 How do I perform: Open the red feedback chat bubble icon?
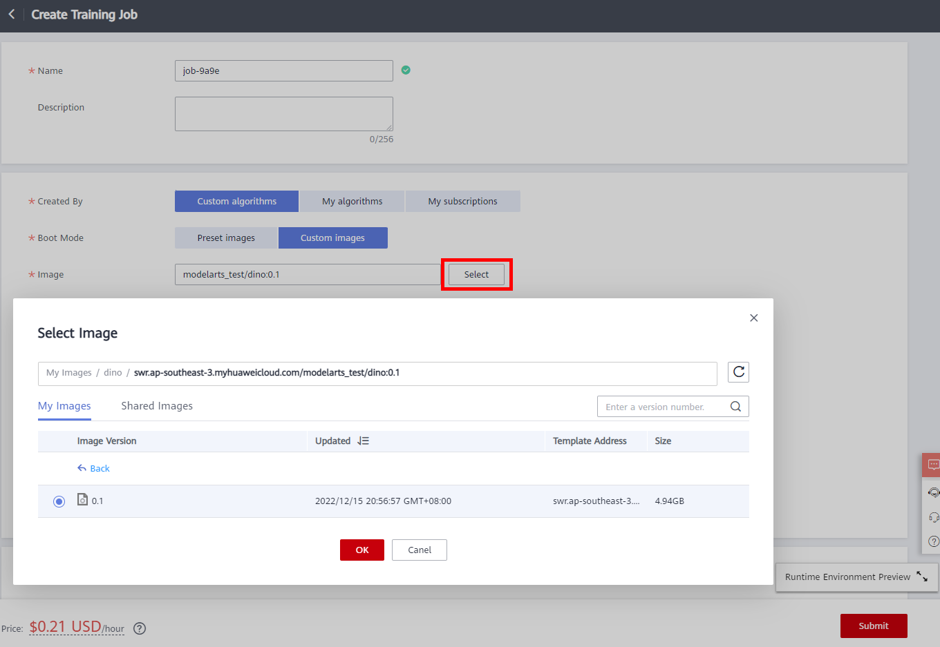[933, 465]
